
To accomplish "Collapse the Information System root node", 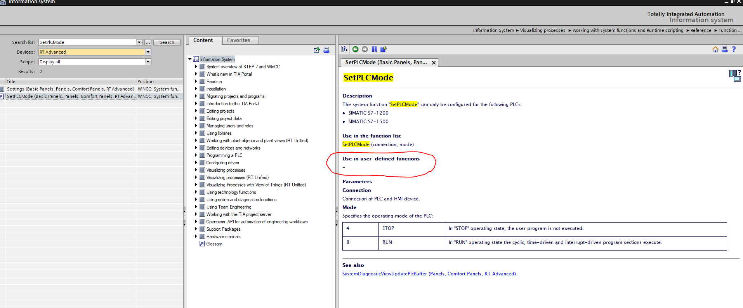I will click(190, 59).
